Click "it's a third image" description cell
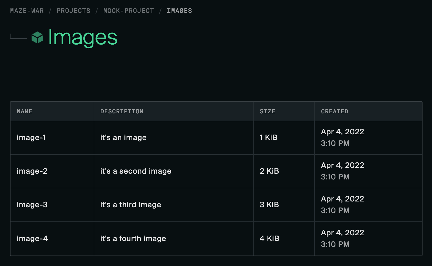Viewport: 432px width, 266px height. (131, 205)
